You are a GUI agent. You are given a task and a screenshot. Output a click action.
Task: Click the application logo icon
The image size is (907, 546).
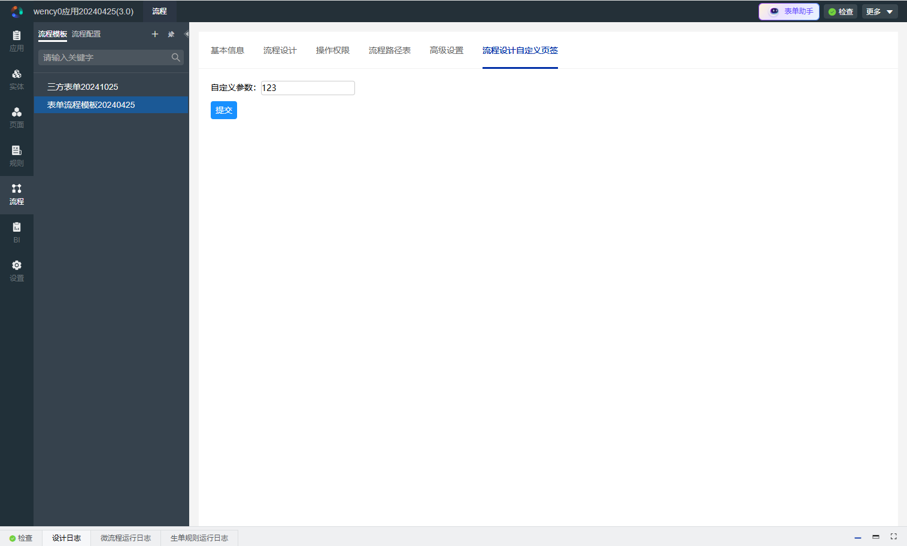pos(17,11)
